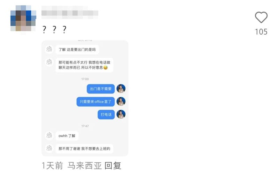
Task: Click sender avatar beside '出门是不需要' message
Action: point(121,89)
